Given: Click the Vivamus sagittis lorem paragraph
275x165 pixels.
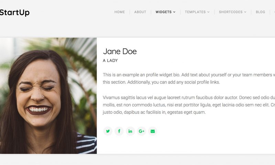Looking at the screenshot, I should (189, 105).
